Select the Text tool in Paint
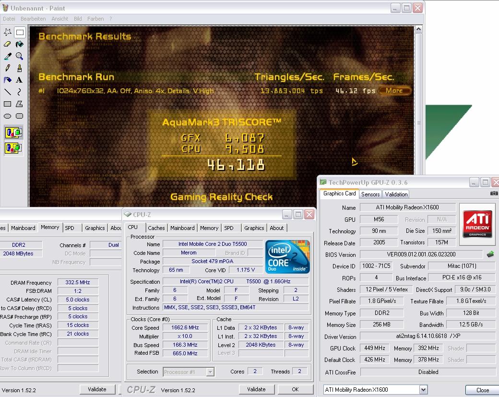Image resolution: width=499 pixels, height=397 pixels. click(x=20, y=80)
